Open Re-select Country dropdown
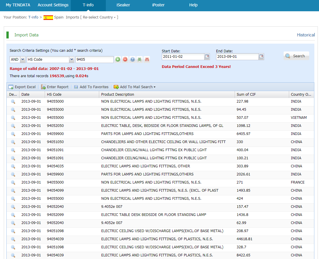 pos(99,17)
